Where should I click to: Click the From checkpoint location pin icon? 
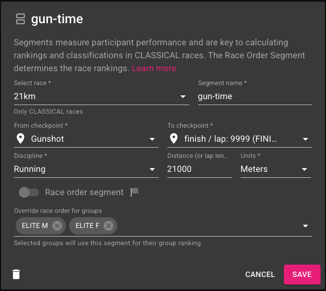21,138
